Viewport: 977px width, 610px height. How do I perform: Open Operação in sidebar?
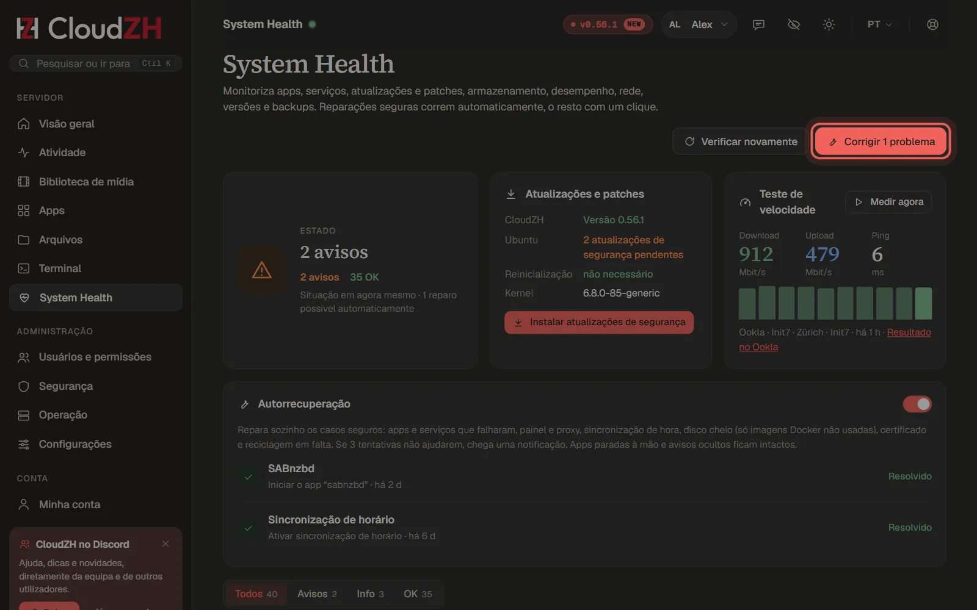96,415
